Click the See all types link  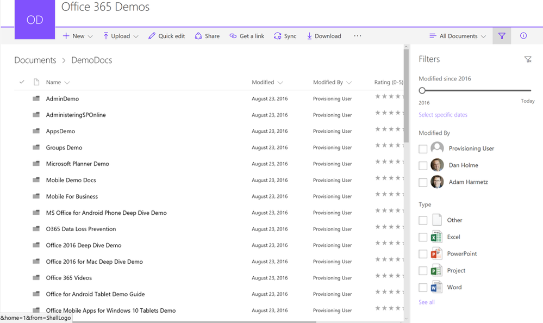coord(426,302)
